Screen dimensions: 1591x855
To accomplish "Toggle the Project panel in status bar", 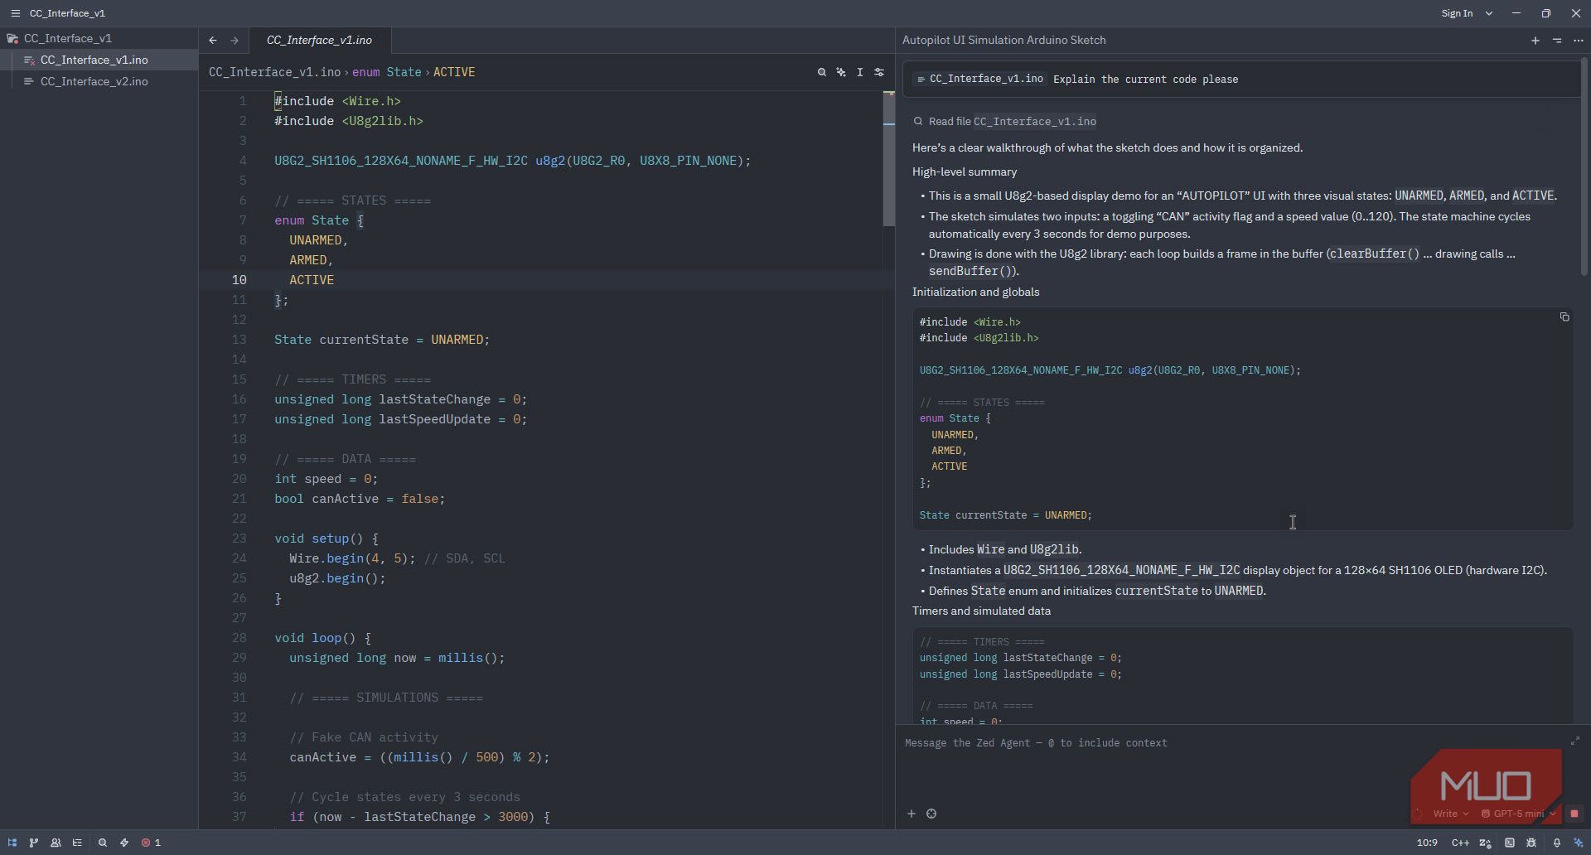I will coord(12,843).
